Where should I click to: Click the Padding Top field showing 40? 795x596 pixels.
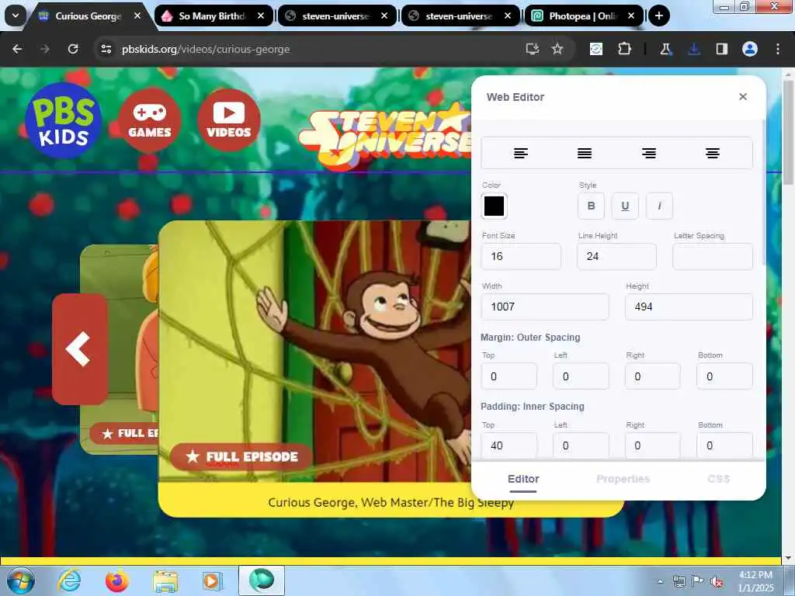pyautogui.click(x=509, y=445)
